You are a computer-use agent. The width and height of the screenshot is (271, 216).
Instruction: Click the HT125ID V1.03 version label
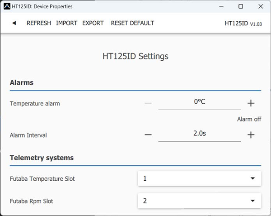243,24
